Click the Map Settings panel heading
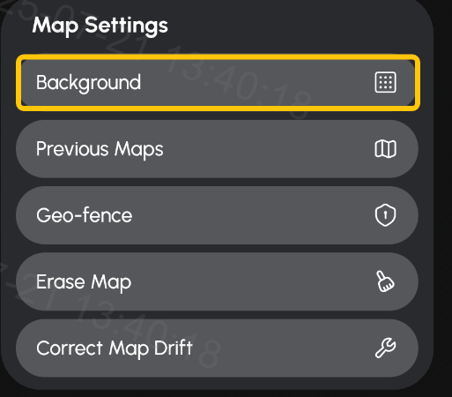452x397 pixels. [x=100, y=26]
